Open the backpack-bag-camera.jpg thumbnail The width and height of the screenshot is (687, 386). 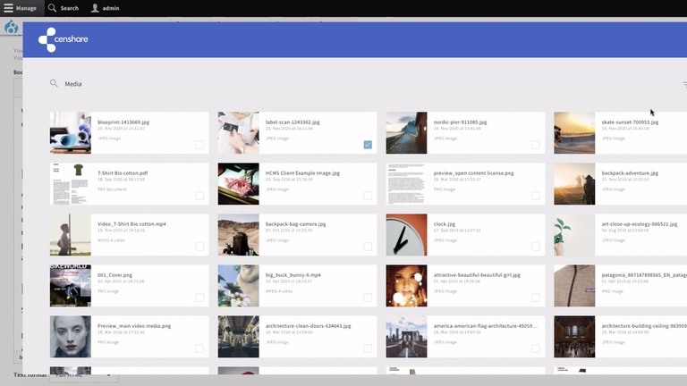238,235
